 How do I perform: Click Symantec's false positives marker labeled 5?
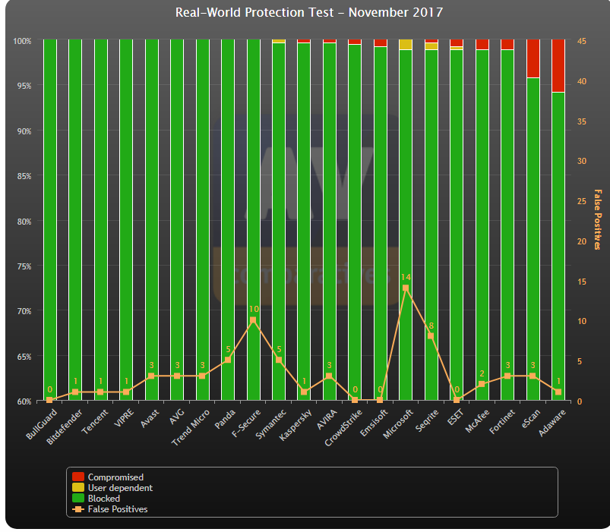click(x=279, y=360)
